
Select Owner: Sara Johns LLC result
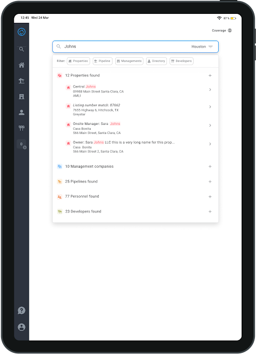(x=139, y=147)
